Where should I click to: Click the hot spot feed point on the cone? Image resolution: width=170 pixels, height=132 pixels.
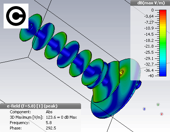tap(121, 72)
